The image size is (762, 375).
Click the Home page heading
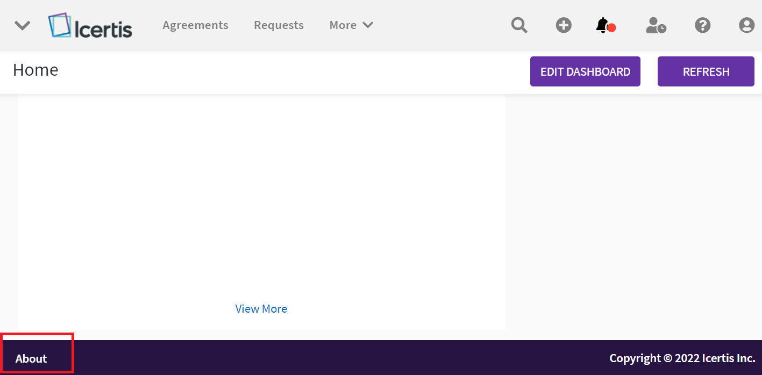click(35, 70)
